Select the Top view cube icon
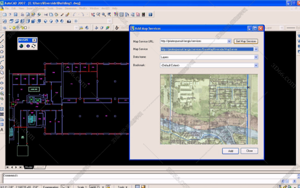The image size is (300, 188). tap(12, 21)
